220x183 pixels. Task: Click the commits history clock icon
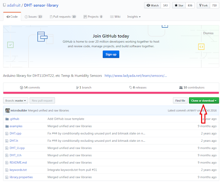21,88
